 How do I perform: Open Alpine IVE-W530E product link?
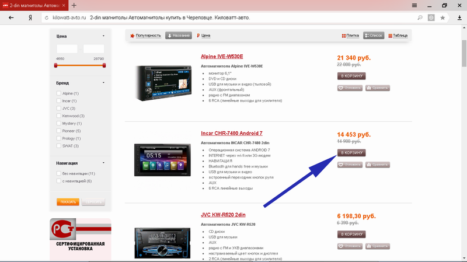pos(222,56)
